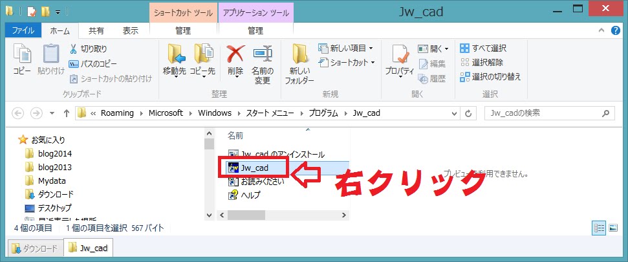
Task: Open address bar history dropdown
Action: pyautogui.click(x=454, y=113)
